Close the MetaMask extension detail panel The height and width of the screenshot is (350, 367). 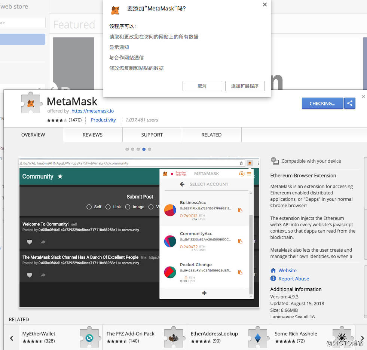(x=363, y=96)
